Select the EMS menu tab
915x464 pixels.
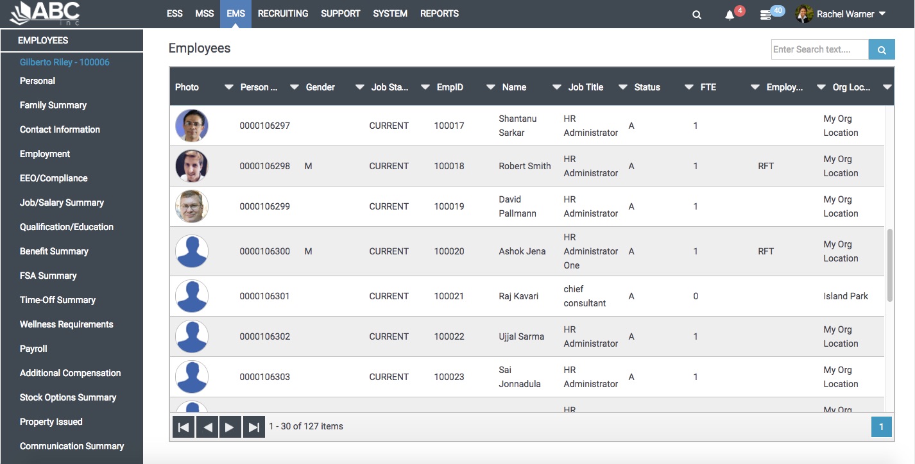(x=235, y=13)
